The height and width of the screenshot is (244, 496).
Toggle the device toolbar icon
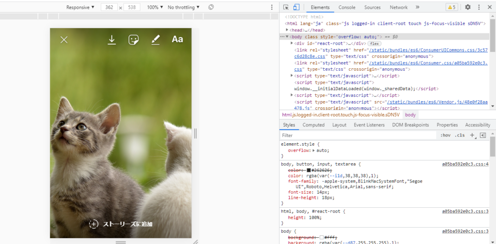coord(296,7)
